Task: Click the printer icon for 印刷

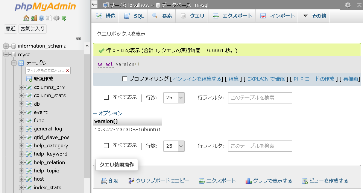Action: 104,181
